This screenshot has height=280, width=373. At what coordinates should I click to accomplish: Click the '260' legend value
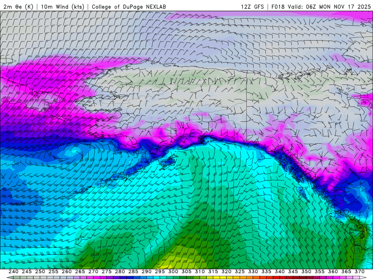point(67,272)
